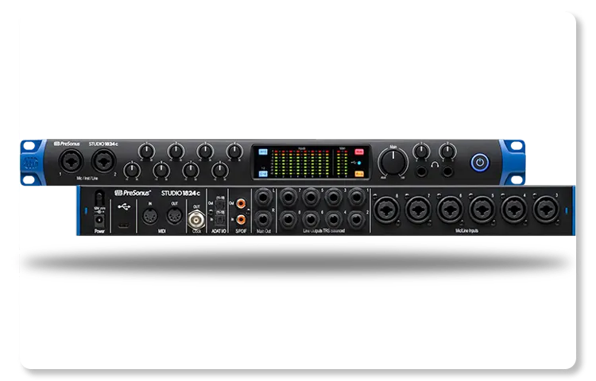Click line output jack 4

[x=333, y=219]
